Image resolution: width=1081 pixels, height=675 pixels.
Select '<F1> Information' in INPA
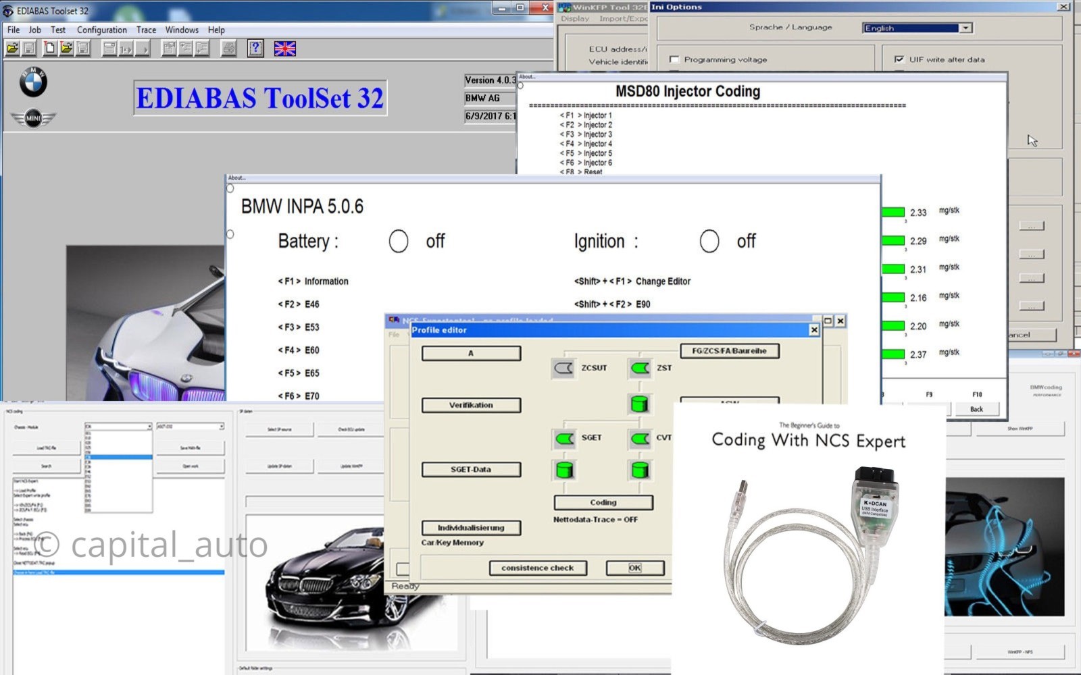[x=313, y=281]
